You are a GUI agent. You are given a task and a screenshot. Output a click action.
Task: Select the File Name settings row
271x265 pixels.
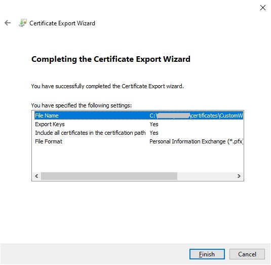139,116
